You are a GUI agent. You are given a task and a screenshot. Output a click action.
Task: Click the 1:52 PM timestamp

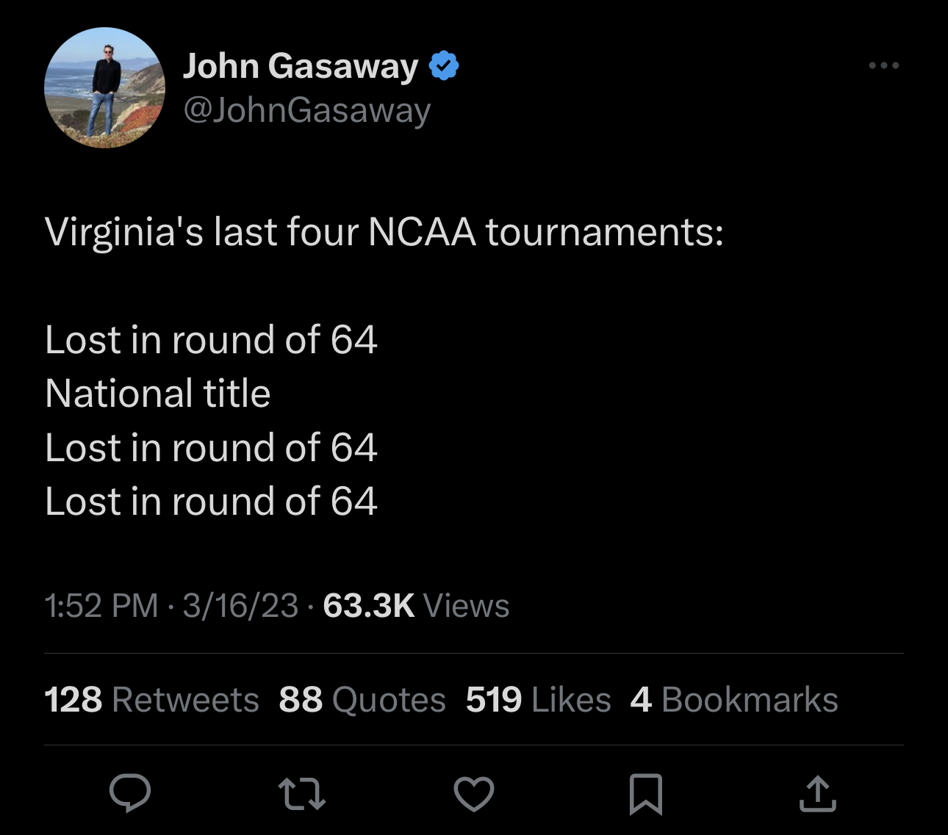pos(101,607)
